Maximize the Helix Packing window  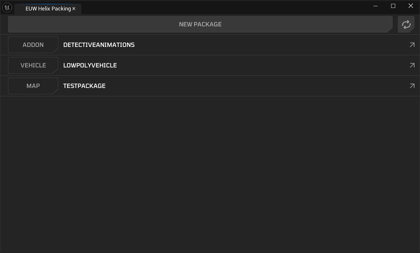[393, 6]
